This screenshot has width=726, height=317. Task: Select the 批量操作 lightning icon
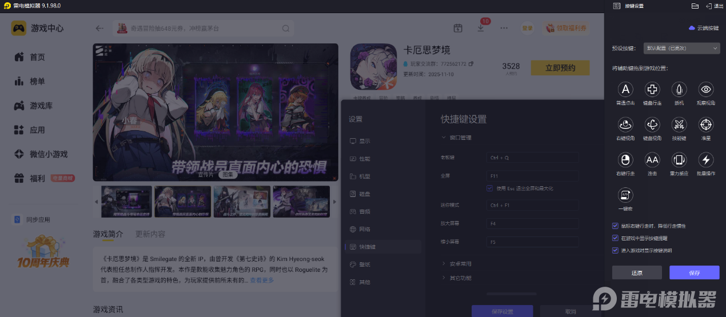click(x=706, y=160)
